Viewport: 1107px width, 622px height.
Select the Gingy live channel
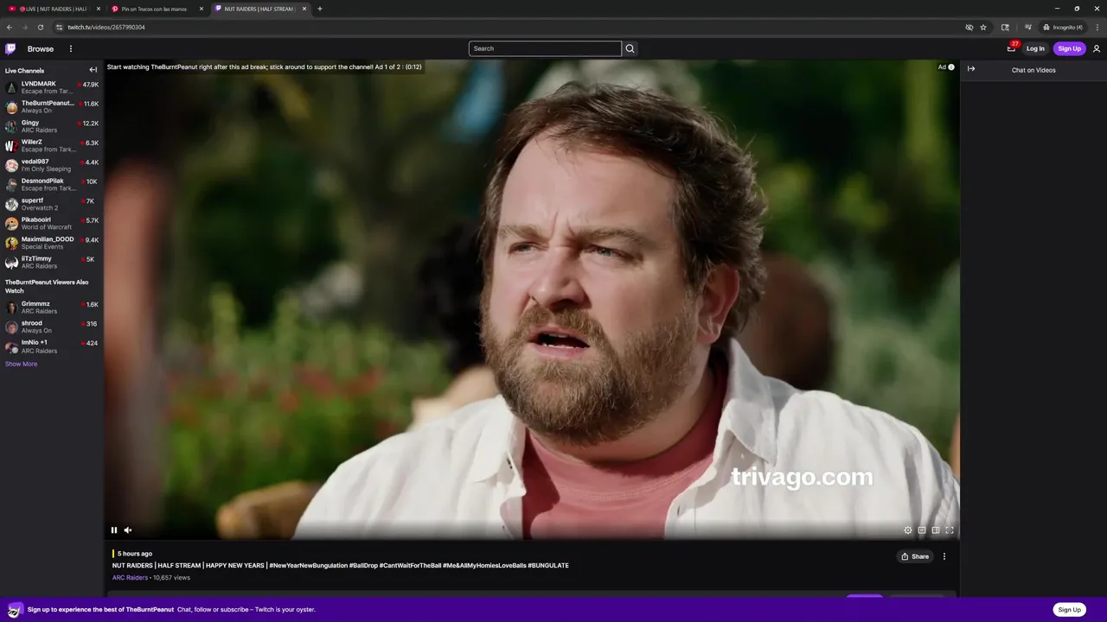(52, 126)
